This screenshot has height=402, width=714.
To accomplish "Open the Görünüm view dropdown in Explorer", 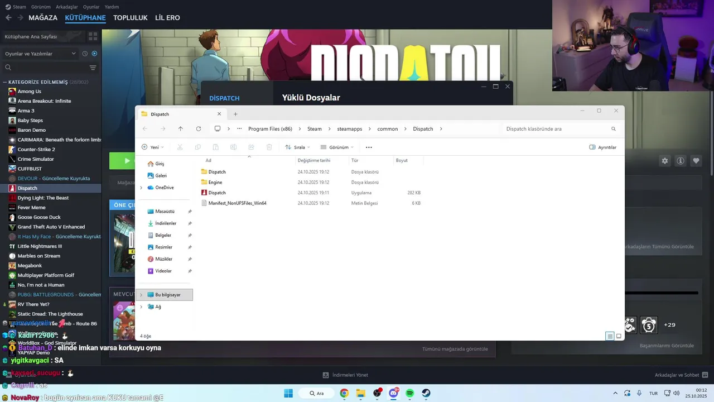I will pos(337,147).
